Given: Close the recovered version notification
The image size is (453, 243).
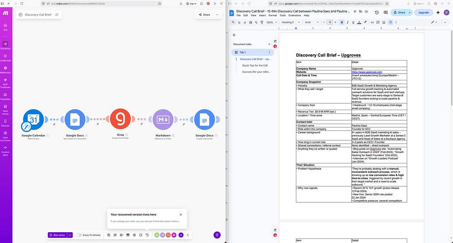Looking at the screenshot, I should [x=181, y=215].
